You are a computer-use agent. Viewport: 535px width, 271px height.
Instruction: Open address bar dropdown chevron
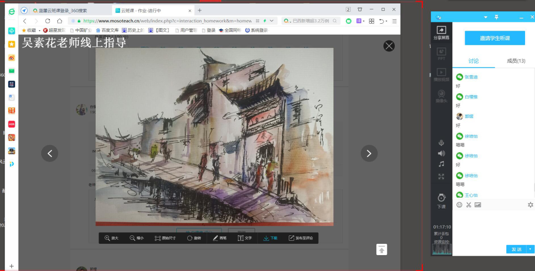pyautogui.click(x=271, y=21)
